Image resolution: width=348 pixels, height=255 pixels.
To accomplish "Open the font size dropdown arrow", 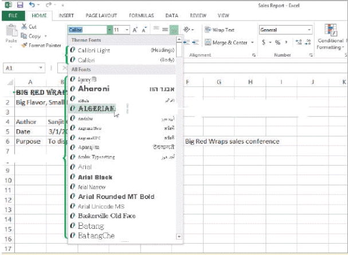I will pyautogui.click(x=127, y=30).
